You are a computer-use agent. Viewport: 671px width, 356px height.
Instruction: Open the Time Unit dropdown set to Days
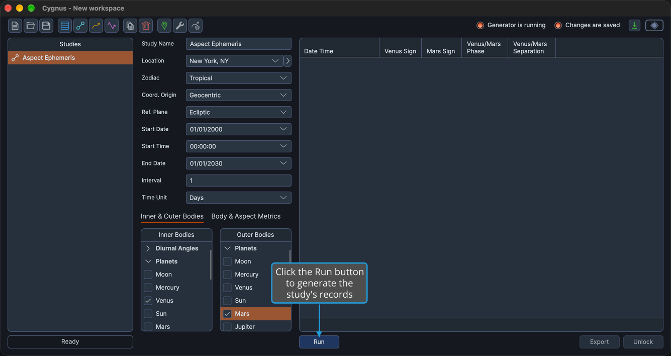[238, 198]
